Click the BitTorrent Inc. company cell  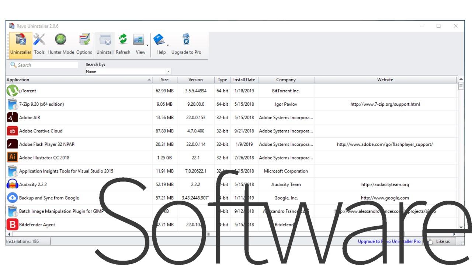286,91
